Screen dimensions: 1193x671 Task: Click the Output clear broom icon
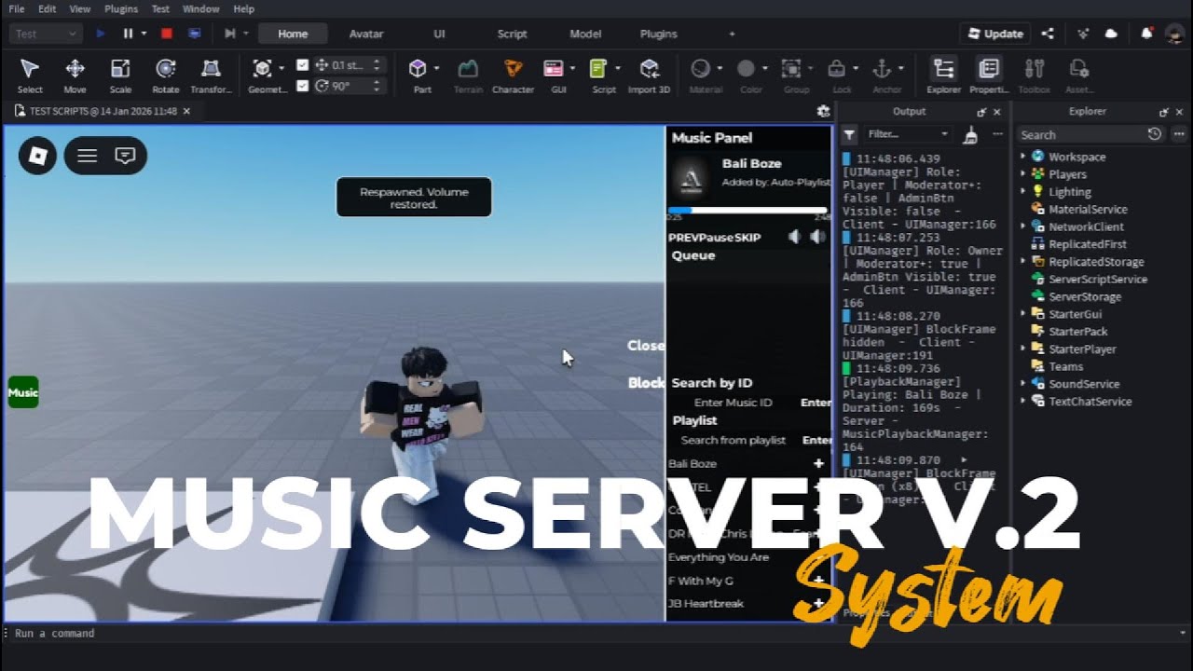pyautogui.click(x=971, y=135)
